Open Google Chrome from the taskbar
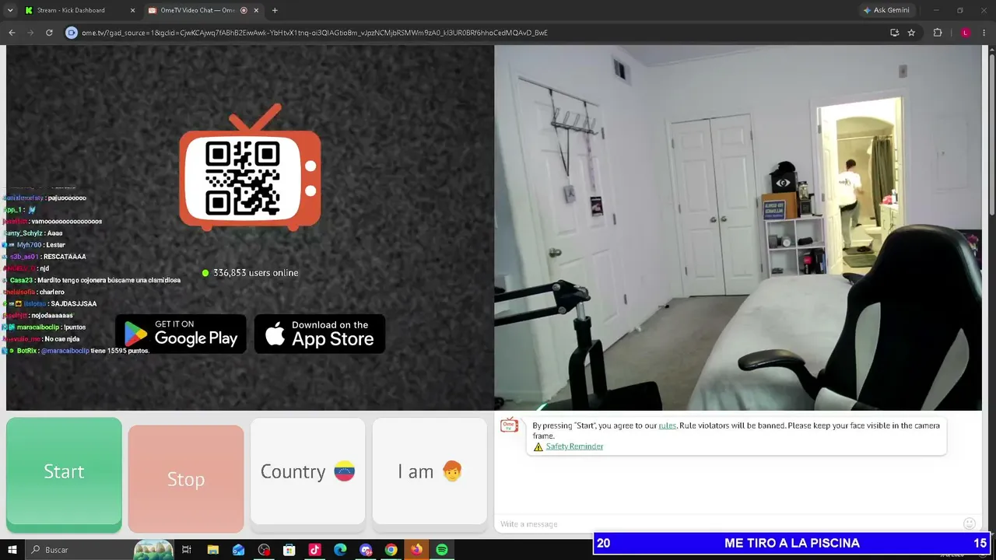 point(391,550)
